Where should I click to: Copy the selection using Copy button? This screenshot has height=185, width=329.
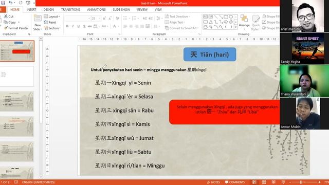click(x=10, y=22)
